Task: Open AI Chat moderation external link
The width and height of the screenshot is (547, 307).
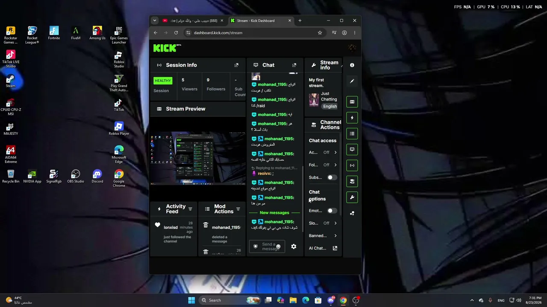Action: click(x=335, y=248)
